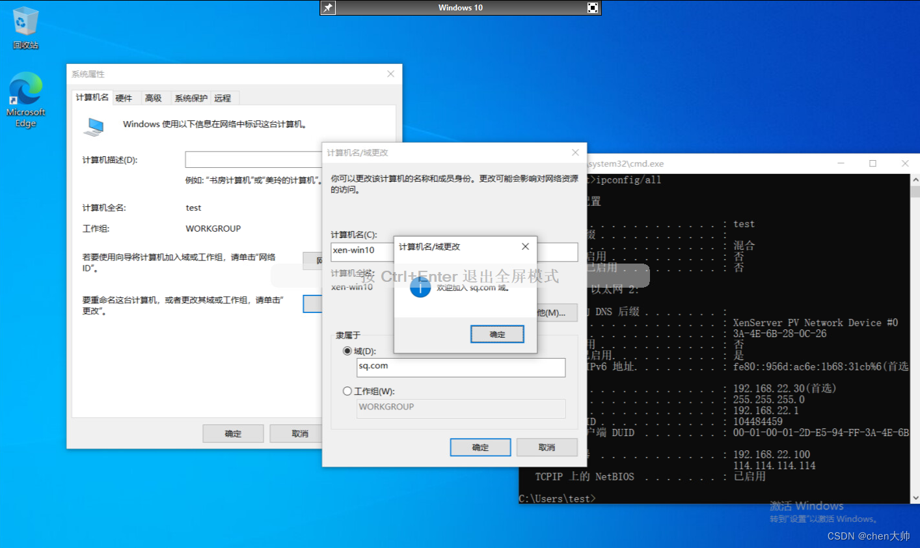Switch to 系统保护 tab
The width and height of the screenshot is (920, 548).
click(x=191, y=98)
